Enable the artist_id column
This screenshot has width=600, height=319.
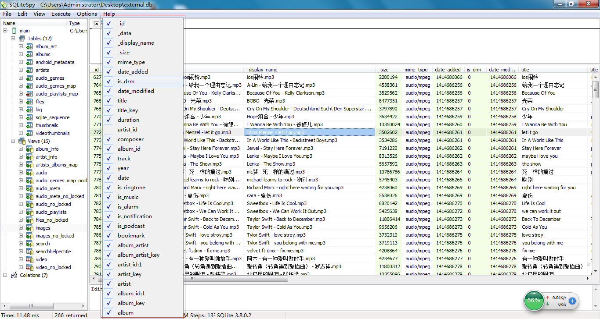pos(108,130)
